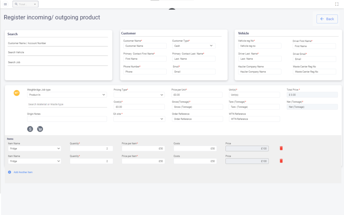This screenshot has height=215, width=344.
Task: Open the EA site dropdown
Action: tap(139, 119)
